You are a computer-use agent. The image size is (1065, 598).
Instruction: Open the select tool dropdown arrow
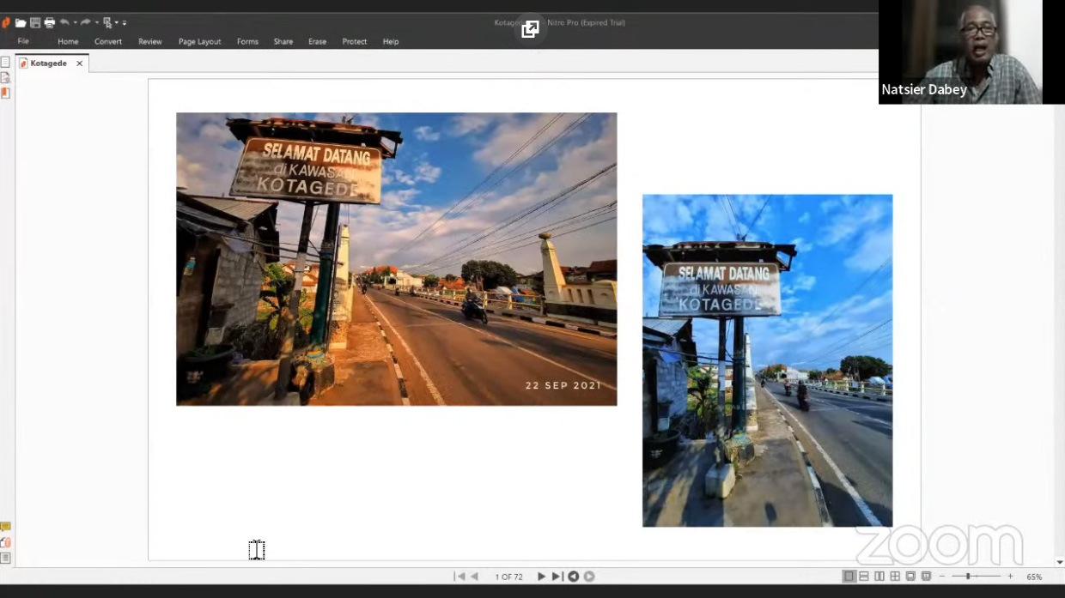pos(116,23)
